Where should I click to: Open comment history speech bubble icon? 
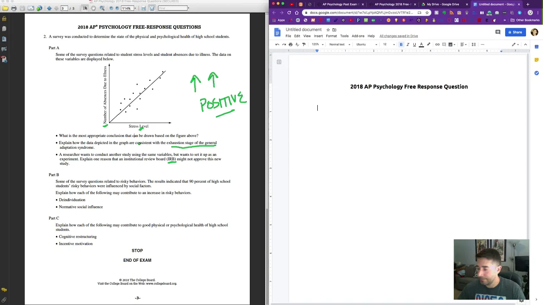[x=498, y=32]
